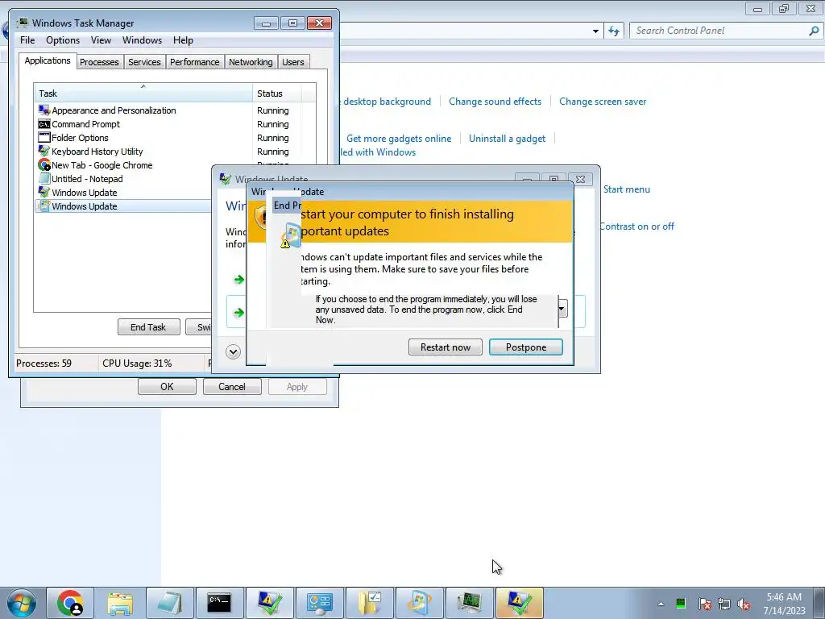Switch to the Services tab
825x619 pixels.
pyautogui.click(x=145, y=62)
